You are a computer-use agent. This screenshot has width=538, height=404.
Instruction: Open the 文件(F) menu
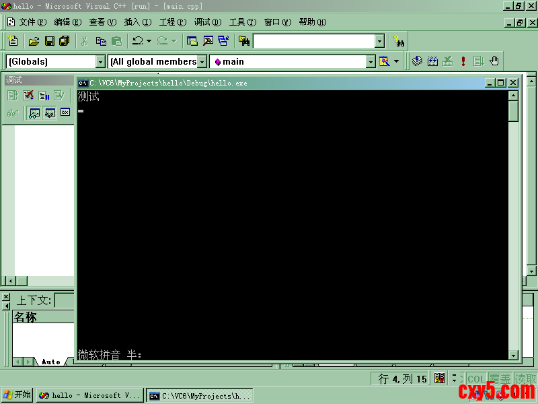tap(33, 22)
